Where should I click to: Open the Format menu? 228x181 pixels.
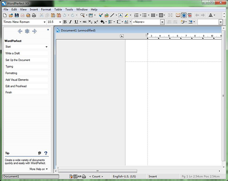coord(46,9)
